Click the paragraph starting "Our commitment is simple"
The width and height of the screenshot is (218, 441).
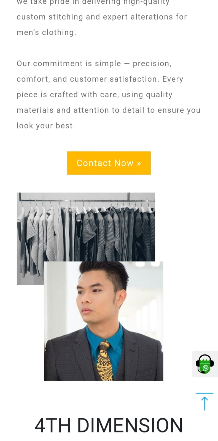(109, 95)
